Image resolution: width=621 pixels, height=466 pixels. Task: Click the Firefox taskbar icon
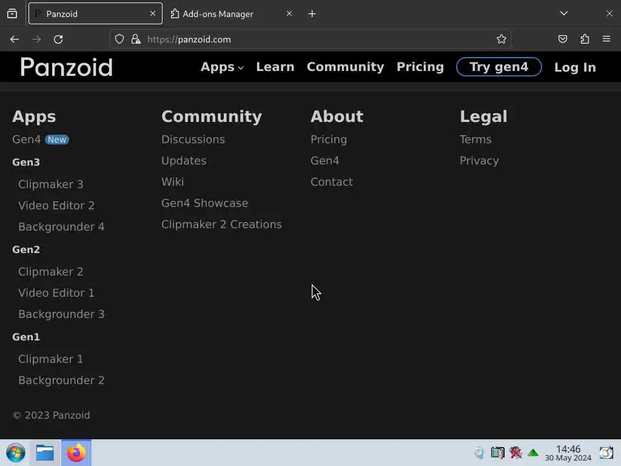76,453
